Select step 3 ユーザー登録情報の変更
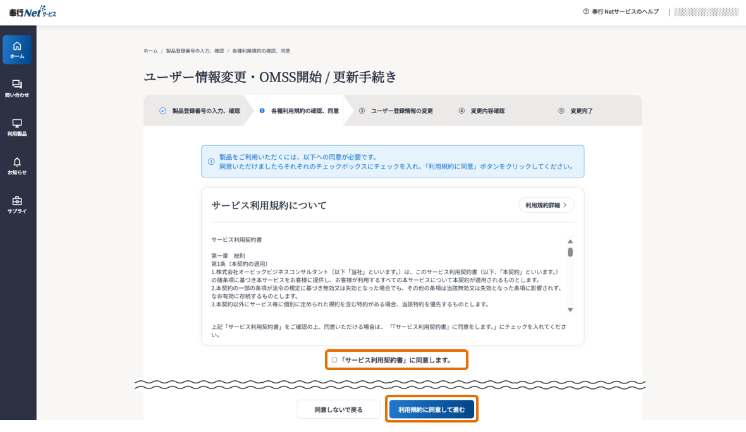746x432 pixels. pos(396,111)
